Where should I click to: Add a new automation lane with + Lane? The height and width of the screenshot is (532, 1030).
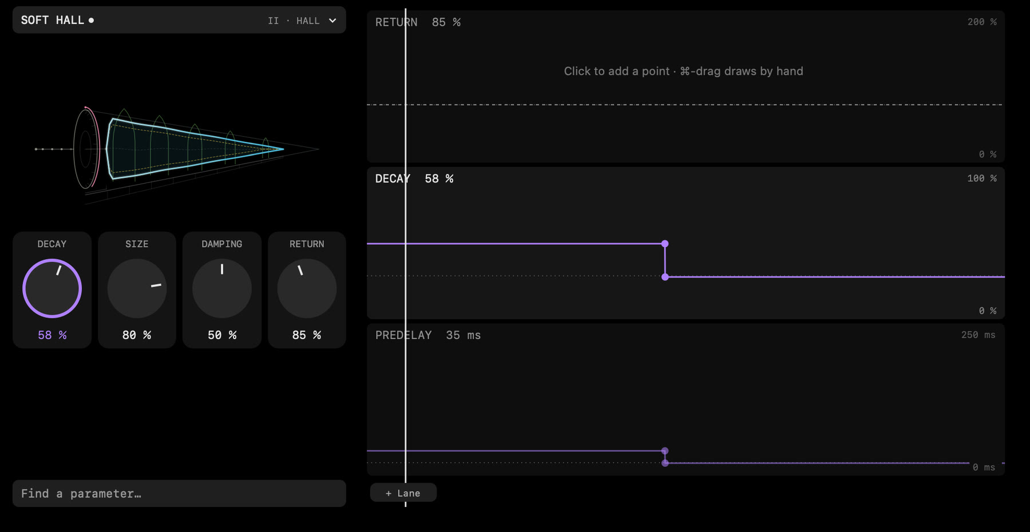[403, 493]
